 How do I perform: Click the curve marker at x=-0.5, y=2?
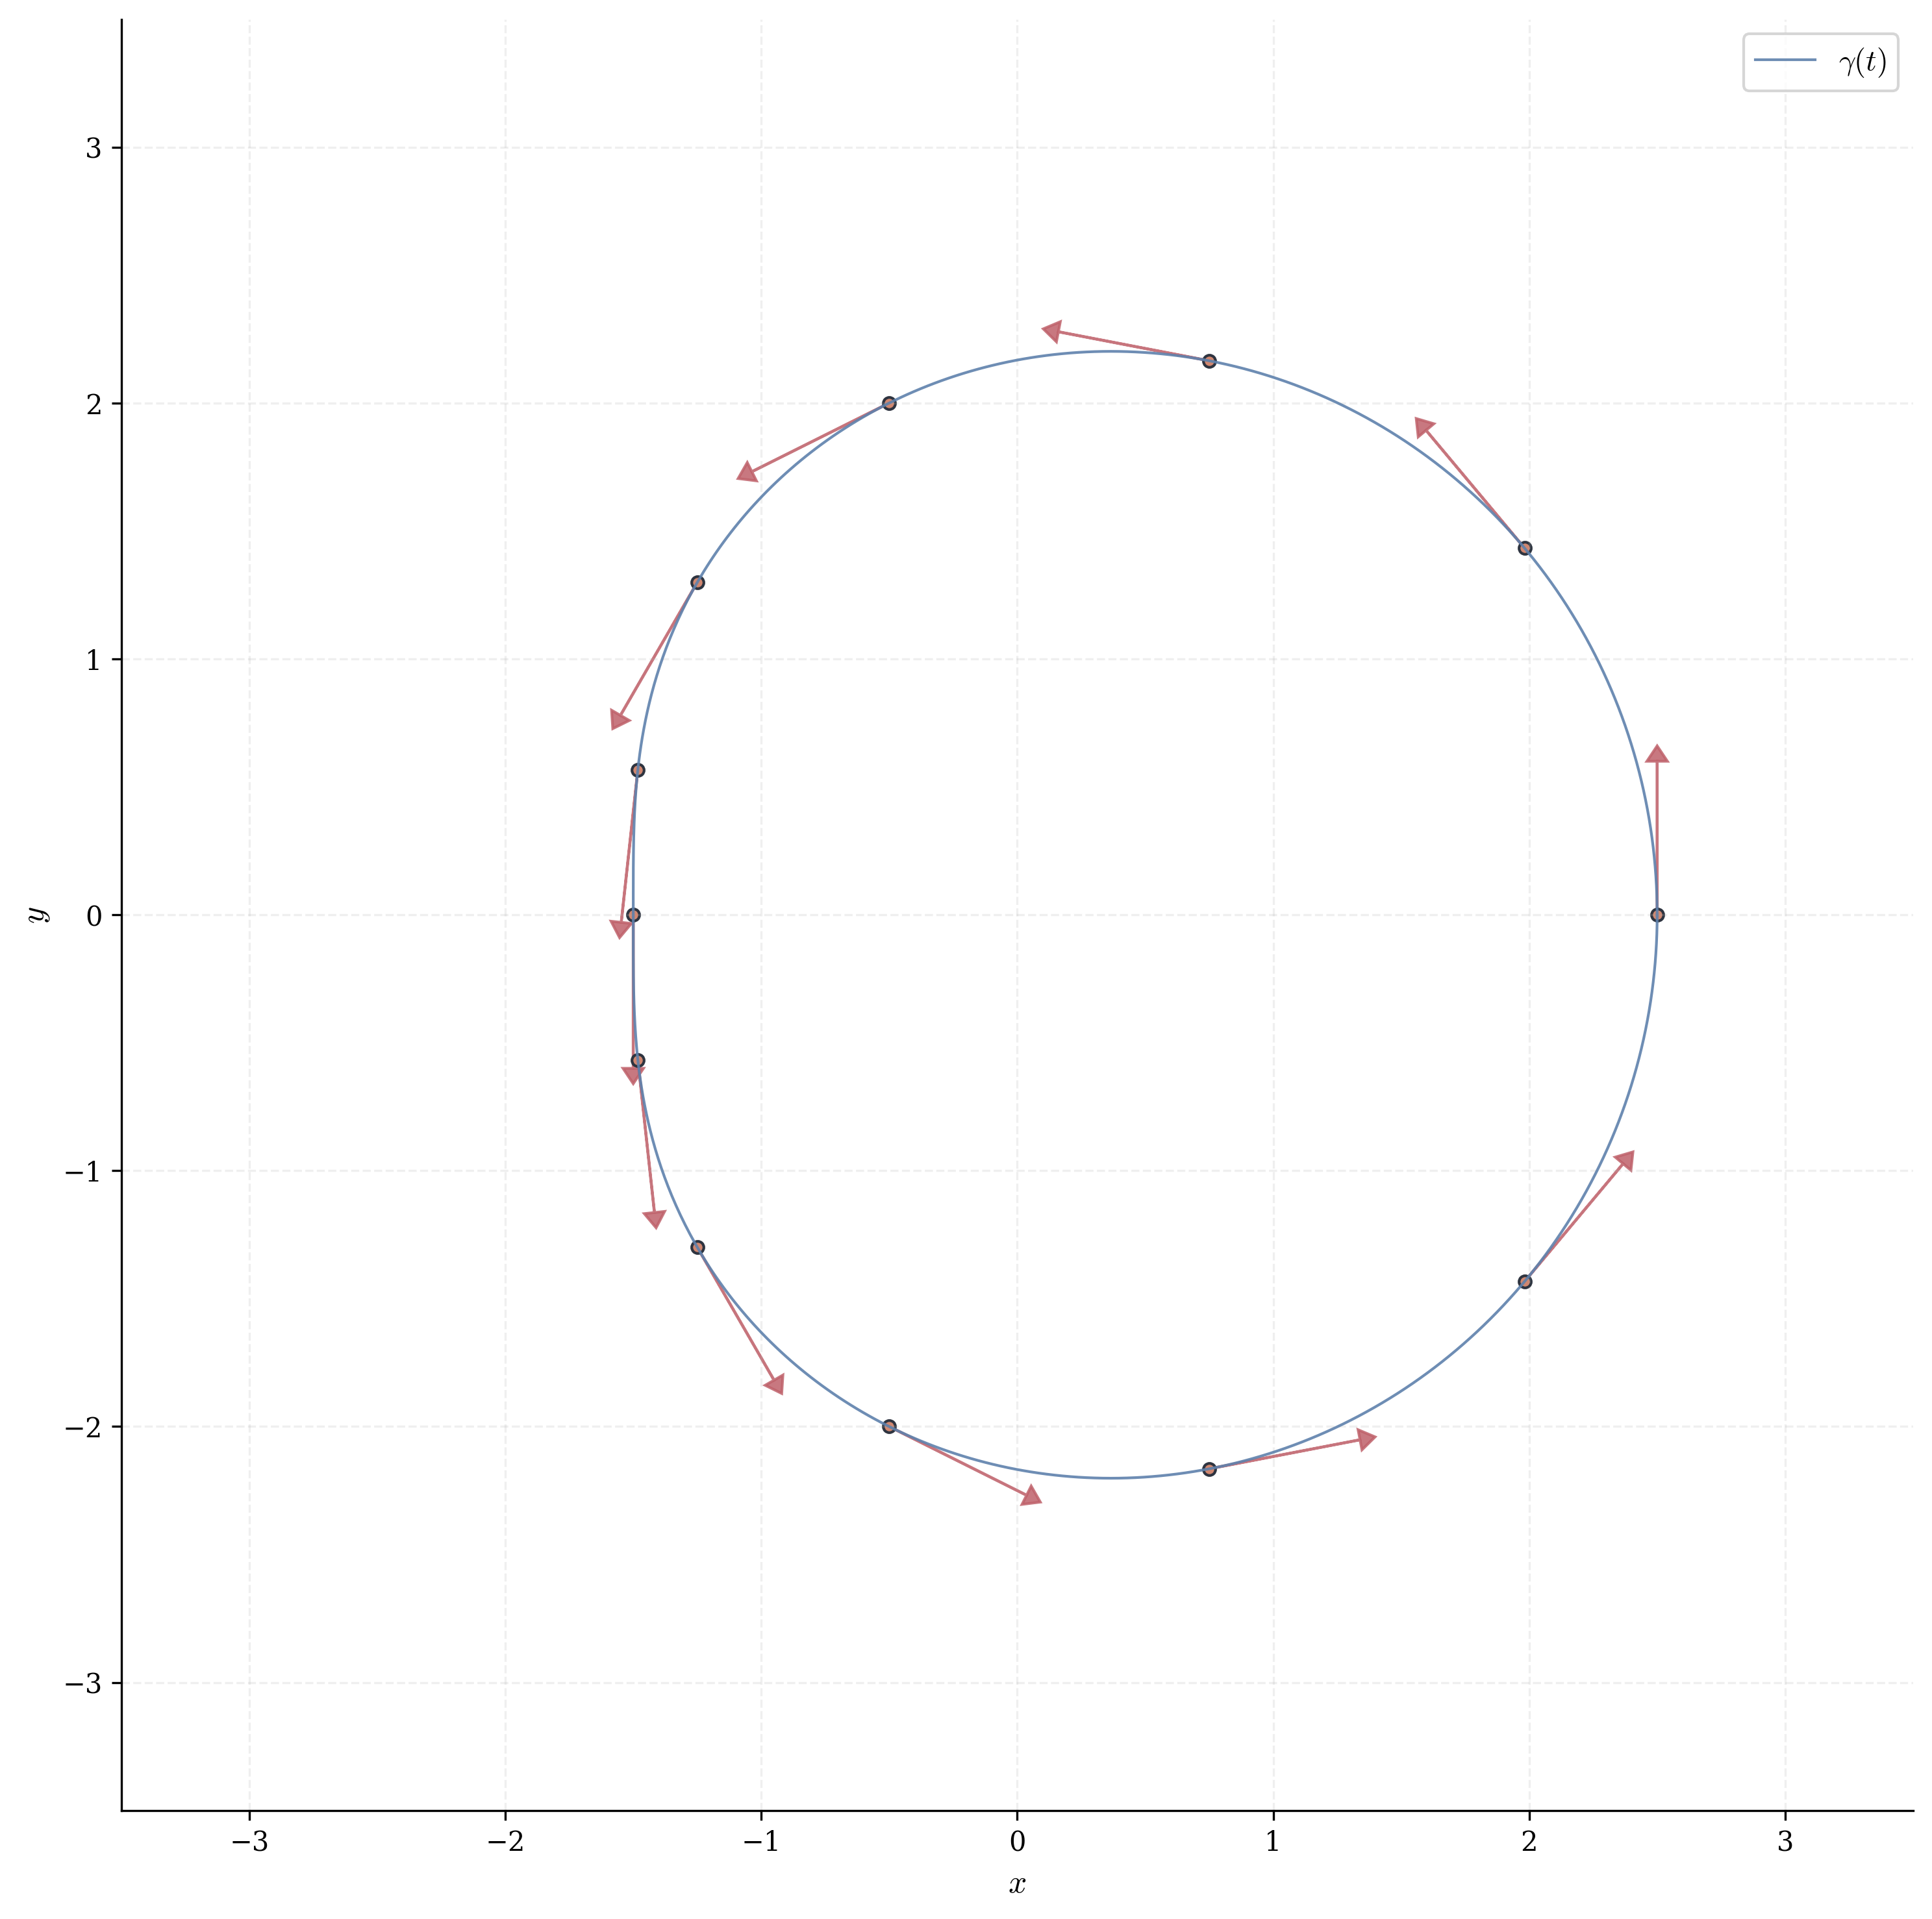point(889,402)
